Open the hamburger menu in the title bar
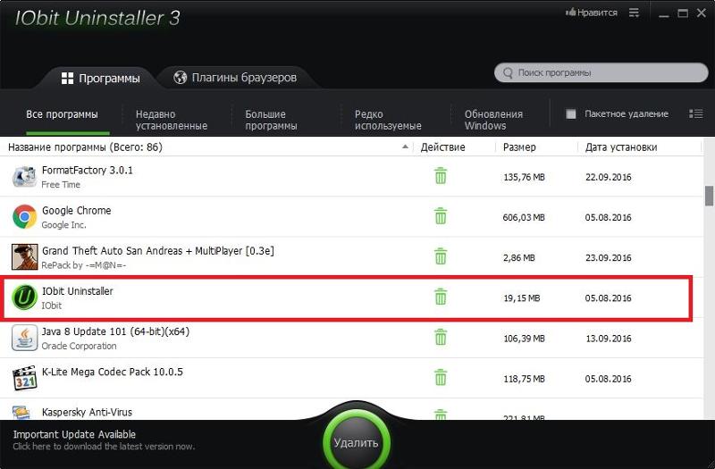This screenshot has height=469, width=715. pos(634,13)
